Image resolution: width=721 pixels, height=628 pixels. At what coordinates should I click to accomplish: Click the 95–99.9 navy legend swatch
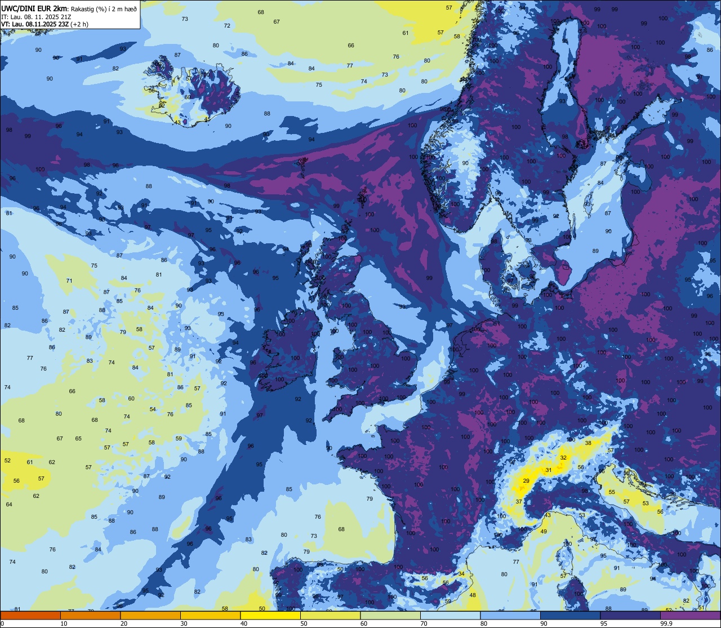(x=630, y=615)
